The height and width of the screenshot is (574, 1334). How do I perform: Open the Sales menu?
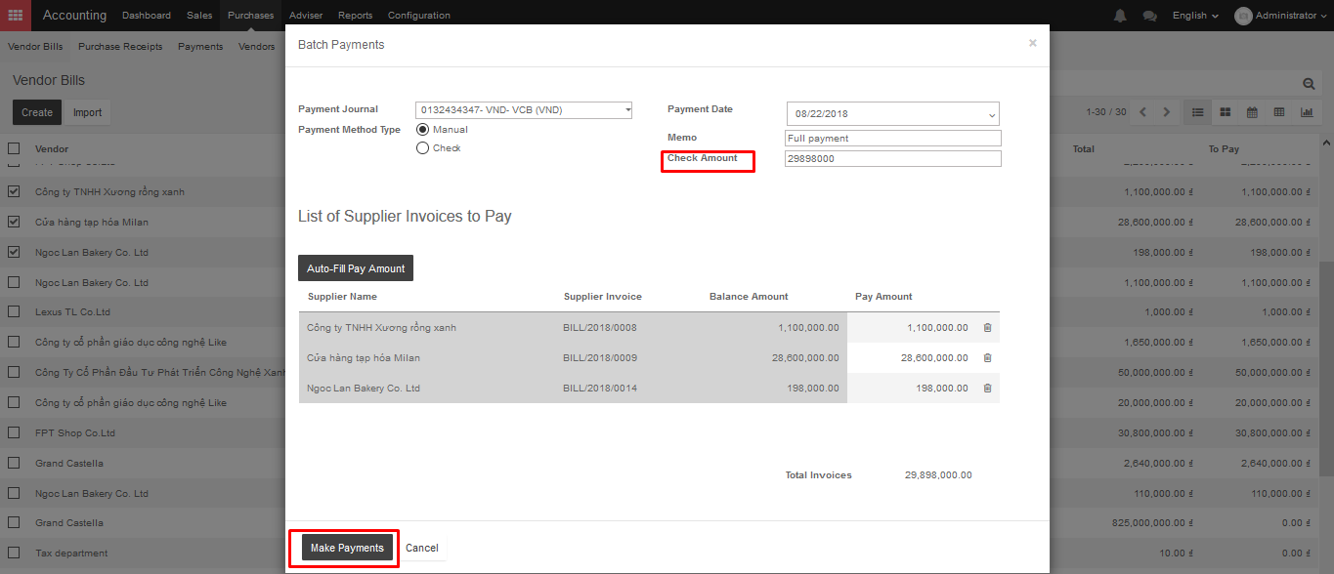click(199, 16)
